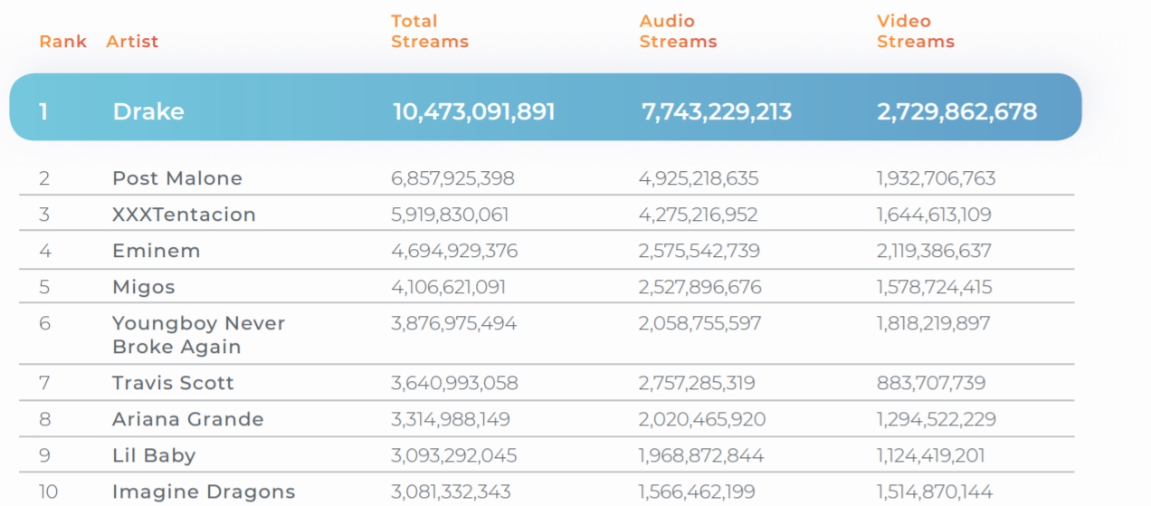
Task: Click Youngboy Never Broke Again artist name
Action: pos(198,335)
